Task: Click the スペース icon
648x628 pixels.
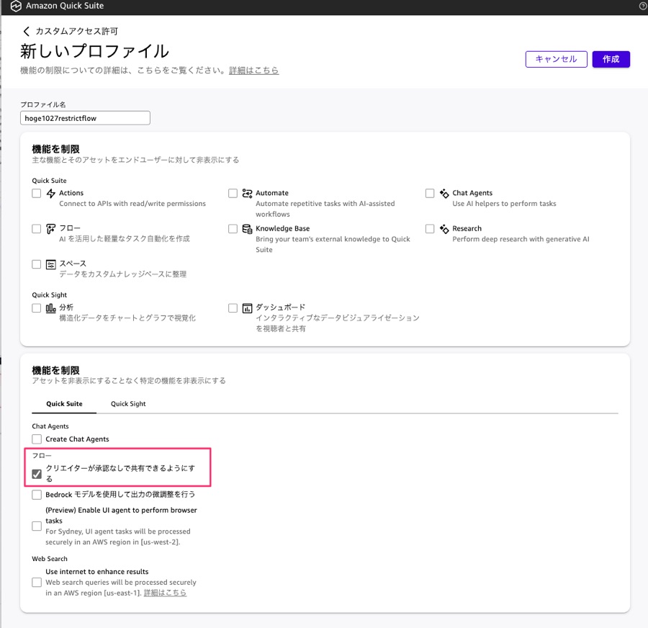Action: [x=51, y=264]
